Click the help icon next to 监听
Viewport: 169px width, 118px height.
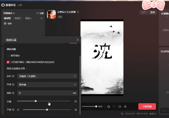point(14,76)
